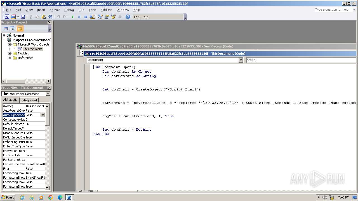
Task: Open the Add-Ins menu
Action: (106, 10)
